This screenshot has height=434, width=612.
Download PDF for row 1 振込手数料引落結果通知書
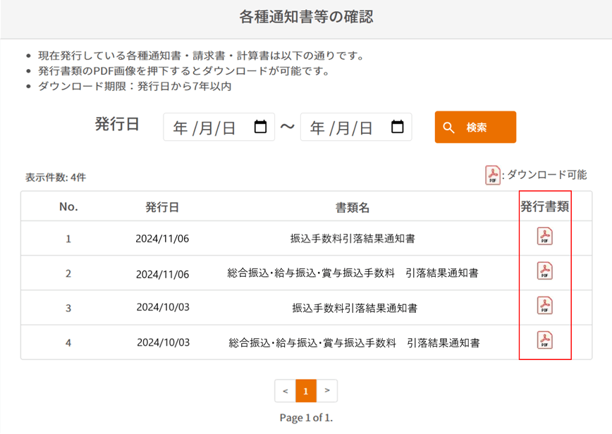(x=544, y=237)
